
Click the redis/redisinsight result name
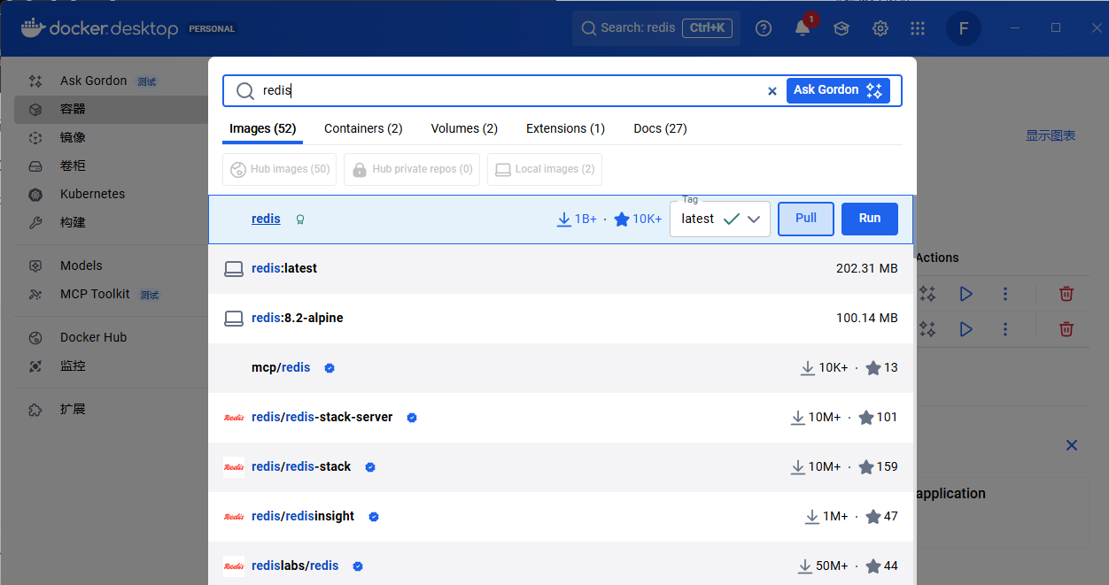303,516
